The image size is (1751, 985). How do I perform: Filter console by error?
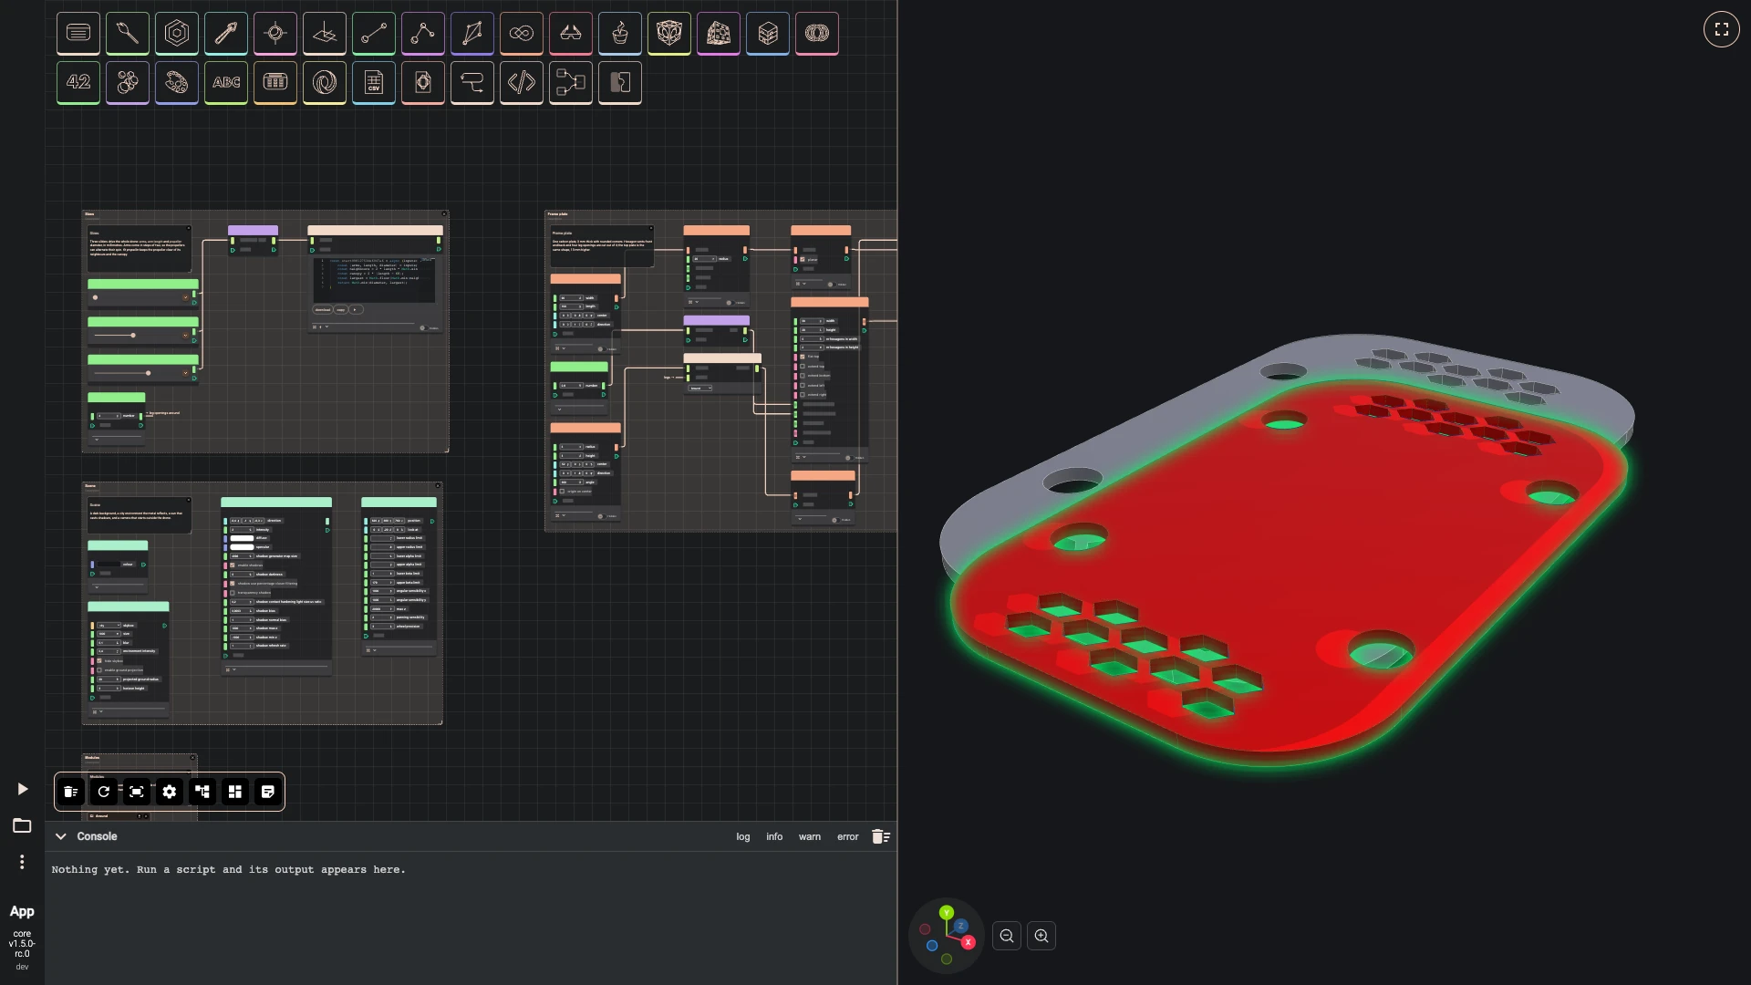(x=848, y=837)
